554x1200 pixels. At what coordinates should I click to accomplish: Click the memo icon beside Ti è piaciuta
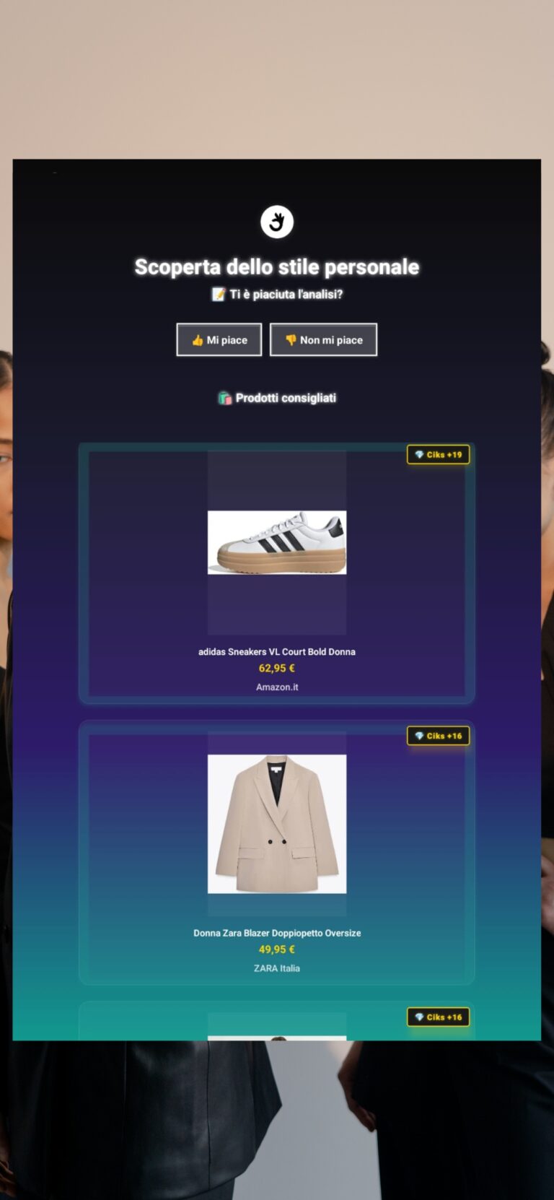(x=219, y=294)
